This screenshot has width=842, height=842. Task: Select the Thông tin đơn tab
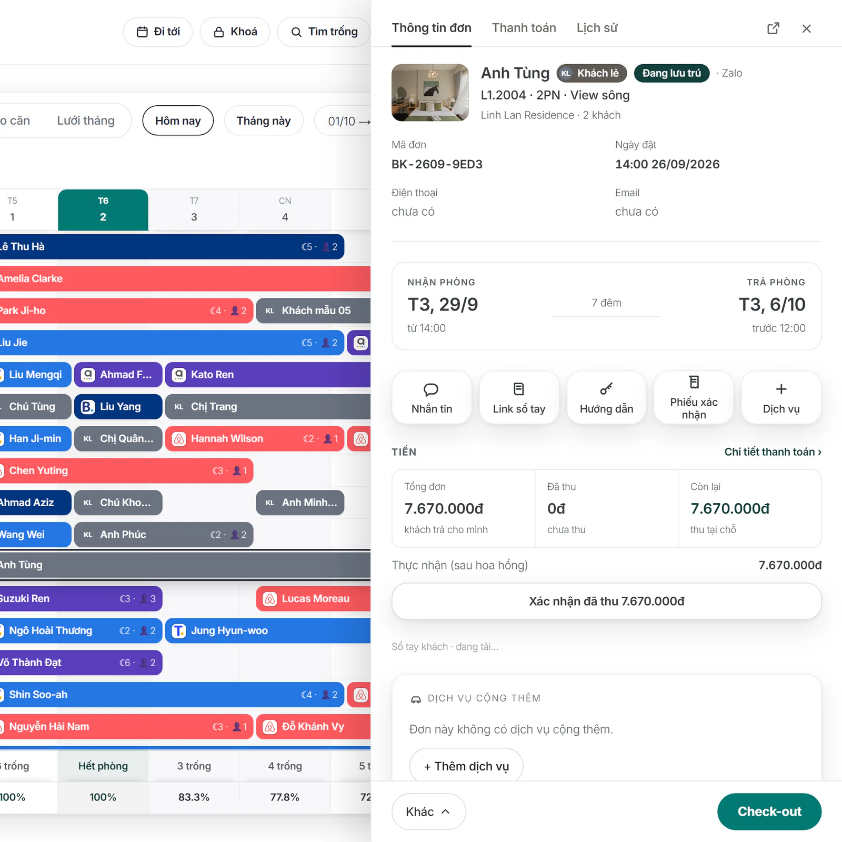click(x=432, y=28)
